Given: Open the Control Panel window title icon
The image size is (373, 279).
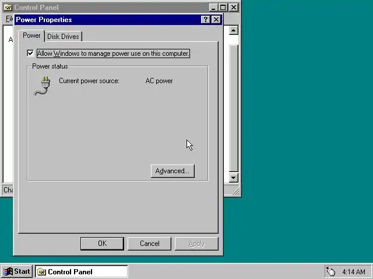Looking at the screenshot, I should 8,8.
